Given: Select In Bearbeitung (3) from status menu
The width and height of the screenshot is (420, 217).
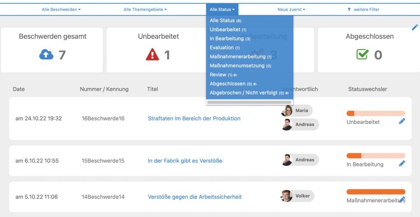Looking at the screenshot, I should (x=230, y=39).
